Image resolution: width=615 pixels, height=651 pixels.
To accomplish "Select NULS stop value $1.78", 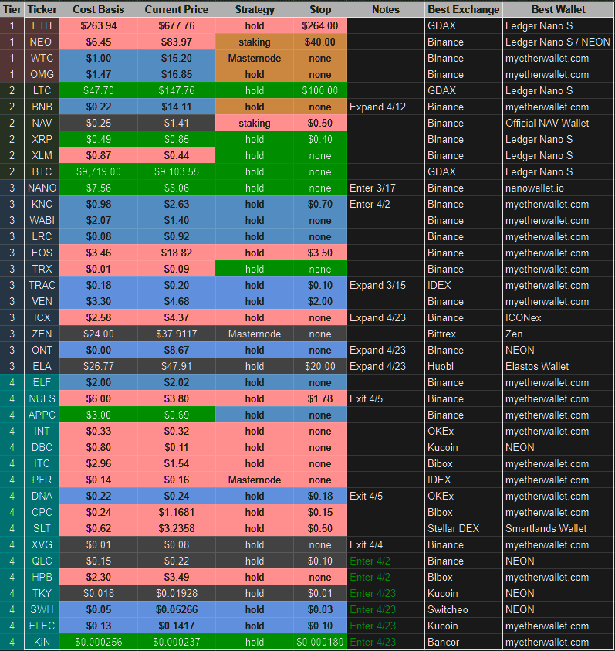I will pyautogui.click(x=320, y=398).
